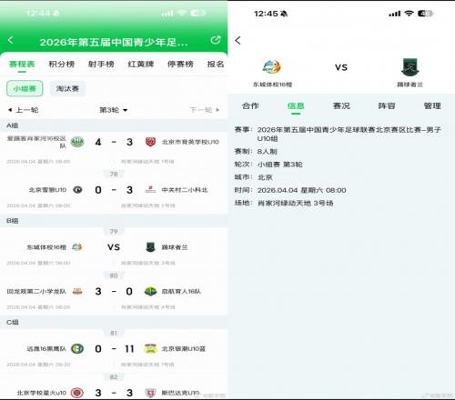Viewport: 455px width, 400px height.
Task: Go back using the match detail back arrow
Action: tap(238, 40)
